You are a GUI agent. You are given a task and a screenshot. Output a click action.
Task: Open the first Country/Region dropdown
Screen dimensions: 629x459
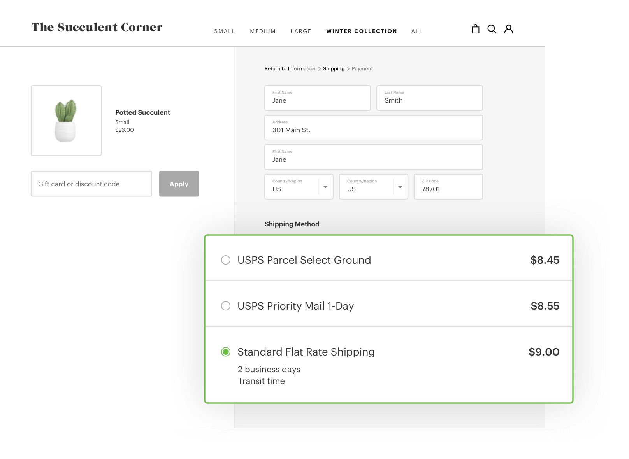click(299, 187)
